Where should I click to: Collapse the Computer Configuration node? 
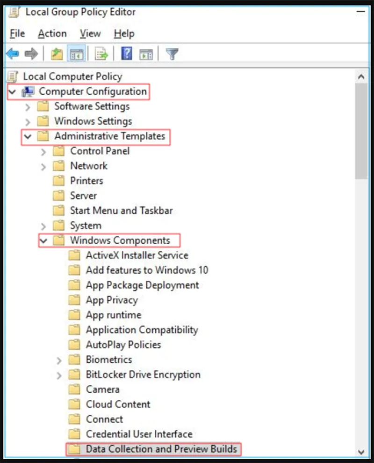pyautogui.click(x=12, y=91)
